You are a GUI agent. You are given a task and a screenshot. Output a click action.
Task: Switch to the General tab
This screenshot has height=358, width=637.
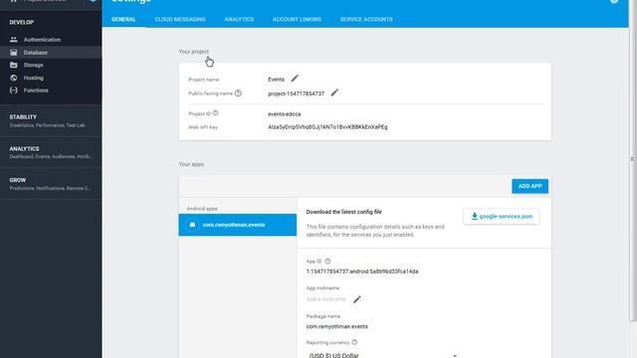123,19
